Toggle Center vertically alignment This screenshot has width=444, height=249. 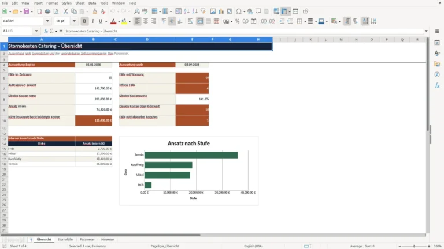[x=172, y=21]
